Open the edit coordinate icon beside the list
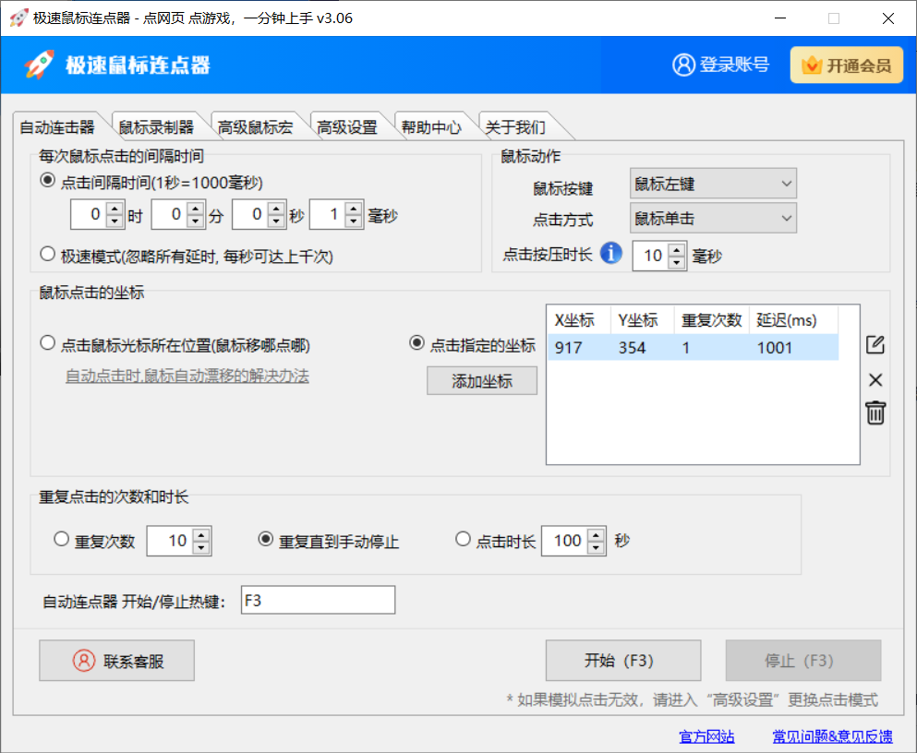The height and width of the screenshot is (753, 917). (875, 343)
